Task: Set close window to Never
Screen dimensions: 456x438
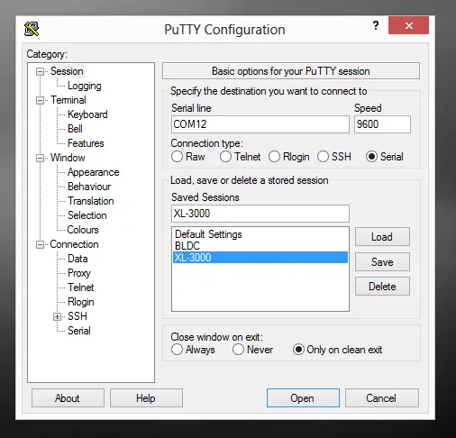Action: coord(238,350)
